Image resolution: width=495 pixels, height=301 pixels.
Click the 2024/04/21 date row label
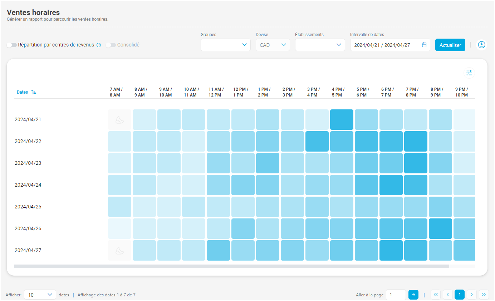click(28, 119)
